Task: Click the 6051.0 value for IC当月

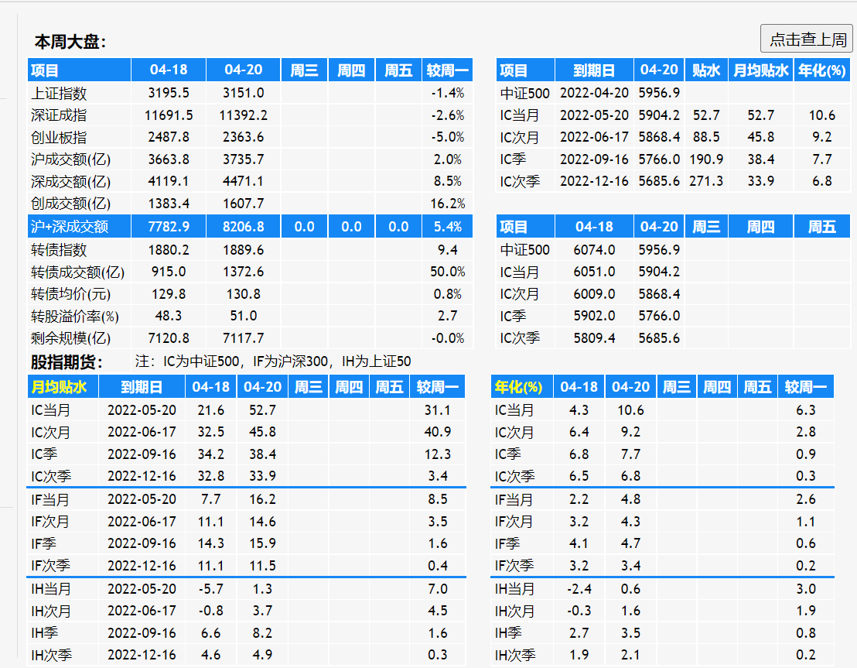Action: pos(594,272)
